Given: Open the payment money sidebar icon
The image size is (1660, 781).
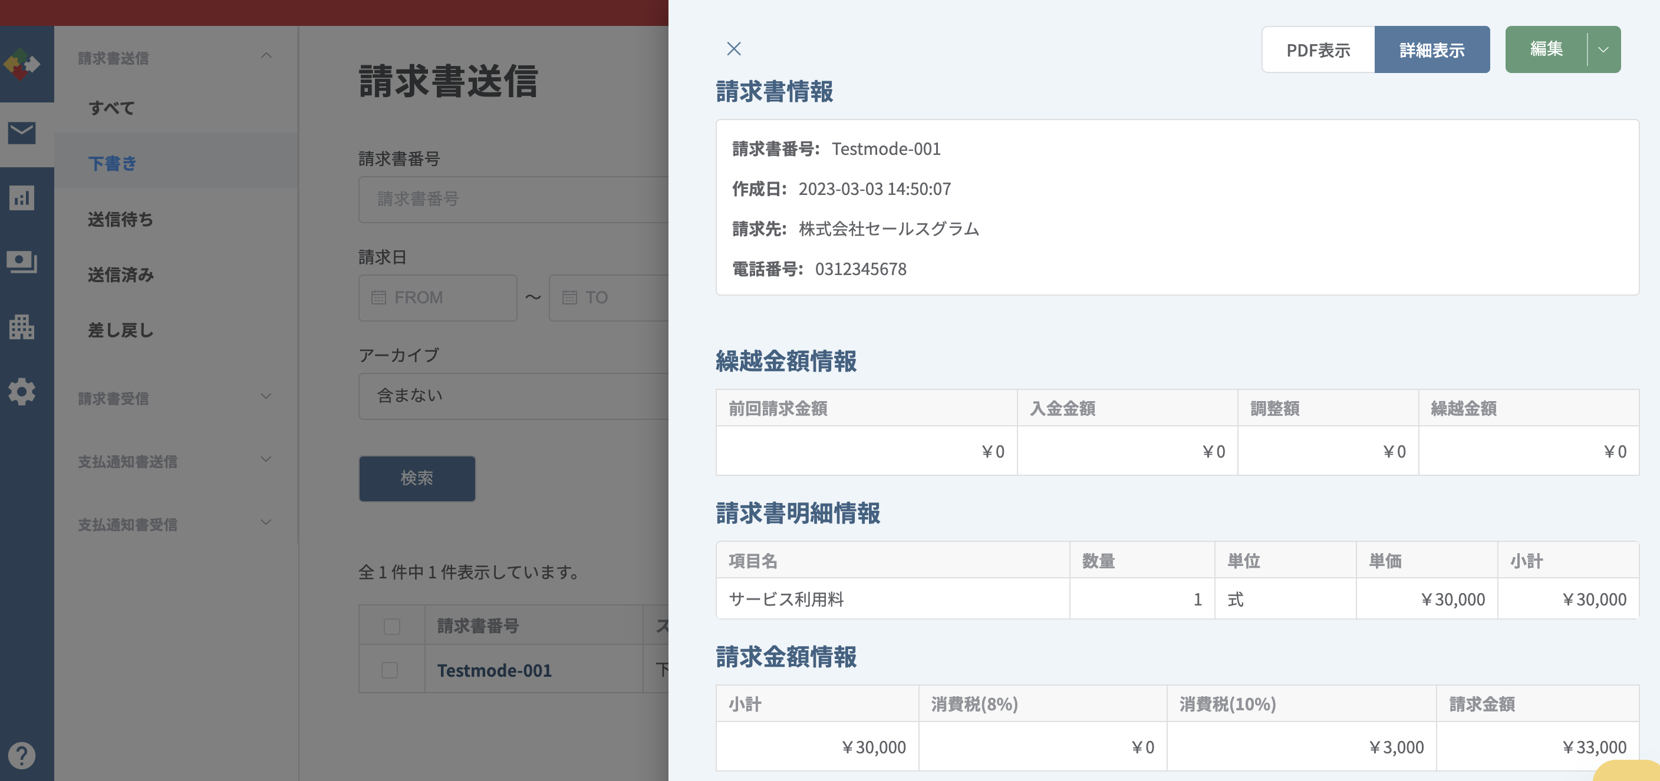Looking at the screenshot, I should 22,262.
